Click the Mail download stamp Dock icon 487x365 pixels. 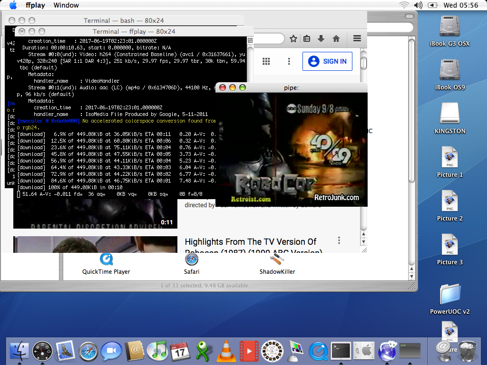(444, 351)
